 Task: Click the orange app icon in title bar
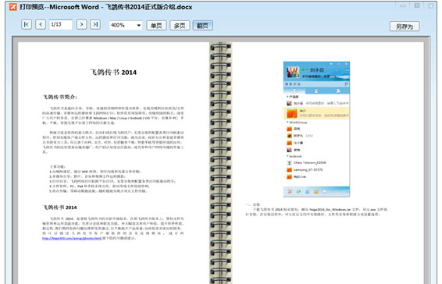click(13, 6)
